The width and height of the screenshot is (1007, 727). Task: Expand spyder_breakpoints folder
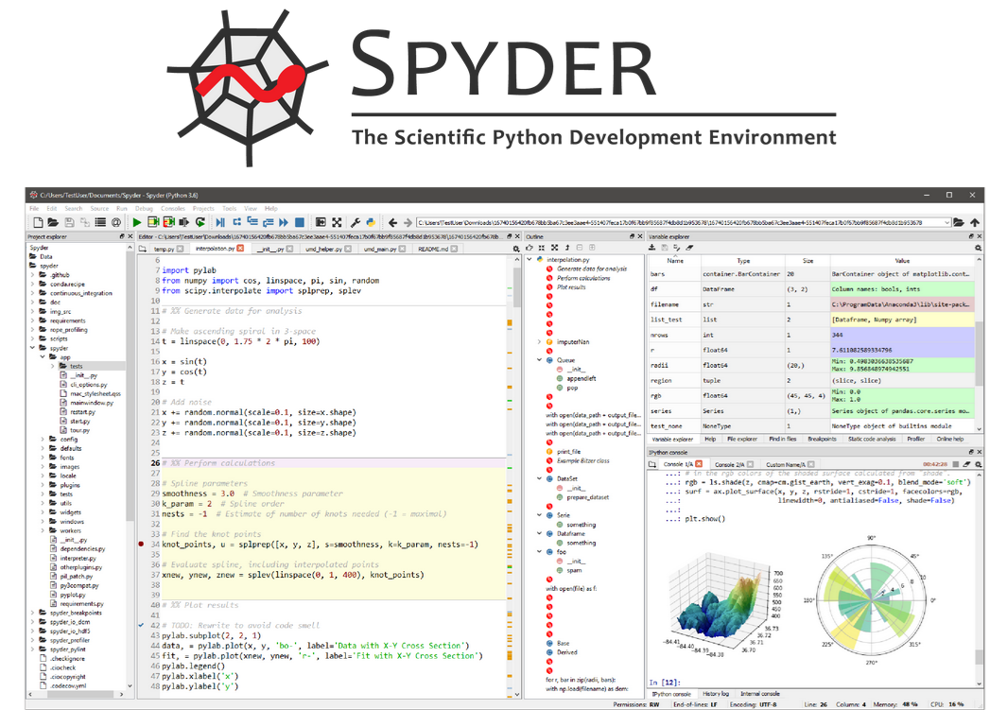click(x=33, y=613)
